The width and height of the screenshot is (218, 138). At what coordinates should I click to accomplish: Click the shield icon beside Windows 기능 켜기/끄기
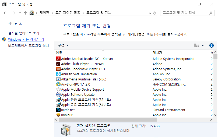[x=4, y=39]
